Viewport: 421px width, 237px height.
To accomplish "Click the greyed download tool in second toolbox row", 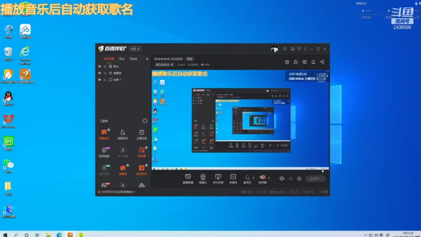I will coord(123,152).
